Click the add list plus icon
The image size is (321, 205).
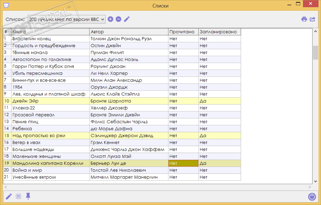[111, 19]
